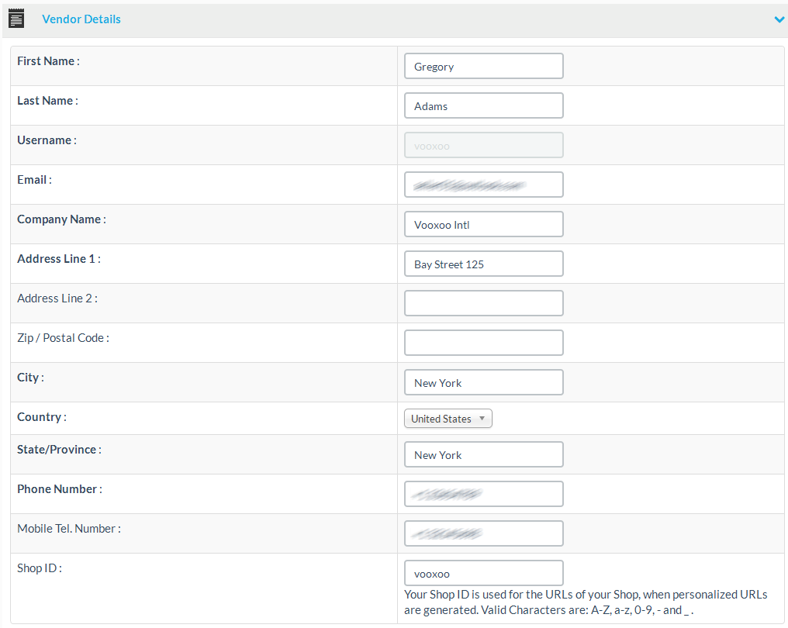788x628 pixels.
Task: Focus the City input field
Action: 483,383
